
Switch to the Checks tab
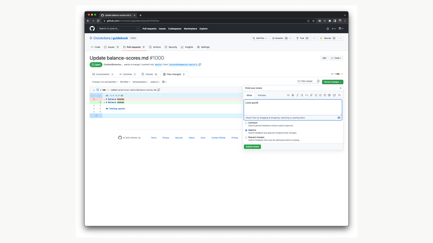tap(149, 74)
